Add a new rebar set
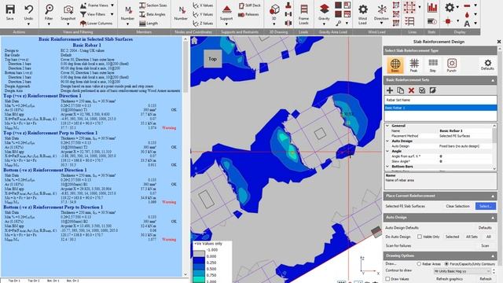The image size is (503, 283). pos(390,90)
